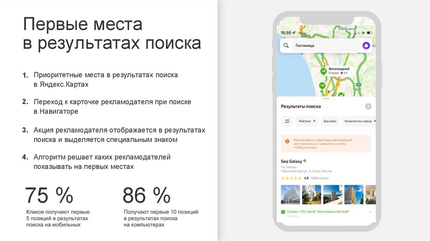Click the drag handle atop the results panel
The width and height of the screenshot is (430, 241).
(326, 98)
